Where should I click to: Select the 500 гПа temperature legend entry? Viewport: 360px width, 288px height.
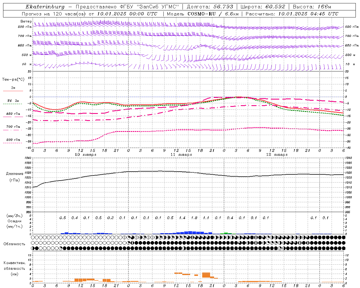point(13,140)
